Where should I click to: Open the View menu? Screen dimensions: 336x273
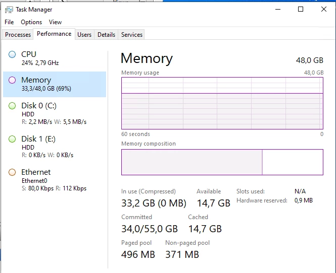[55, 22]
